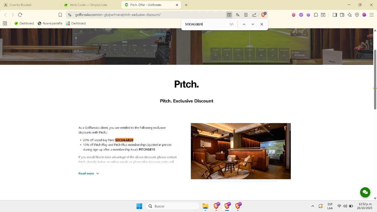Click the Pitch. Exclusive Discount heading
Screen dimensions: 377x212
[x=186, y=101]
